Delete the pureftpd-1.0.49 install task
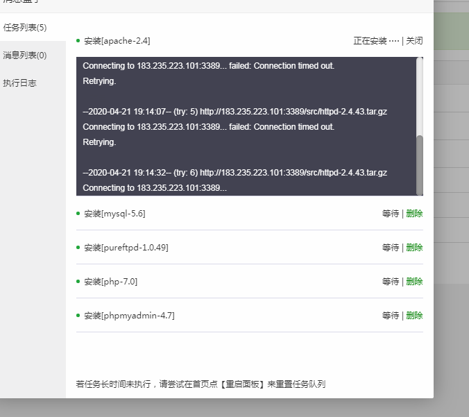Image resolution: width=469 pixels, height=417 pixels. [x=414, y=248]
